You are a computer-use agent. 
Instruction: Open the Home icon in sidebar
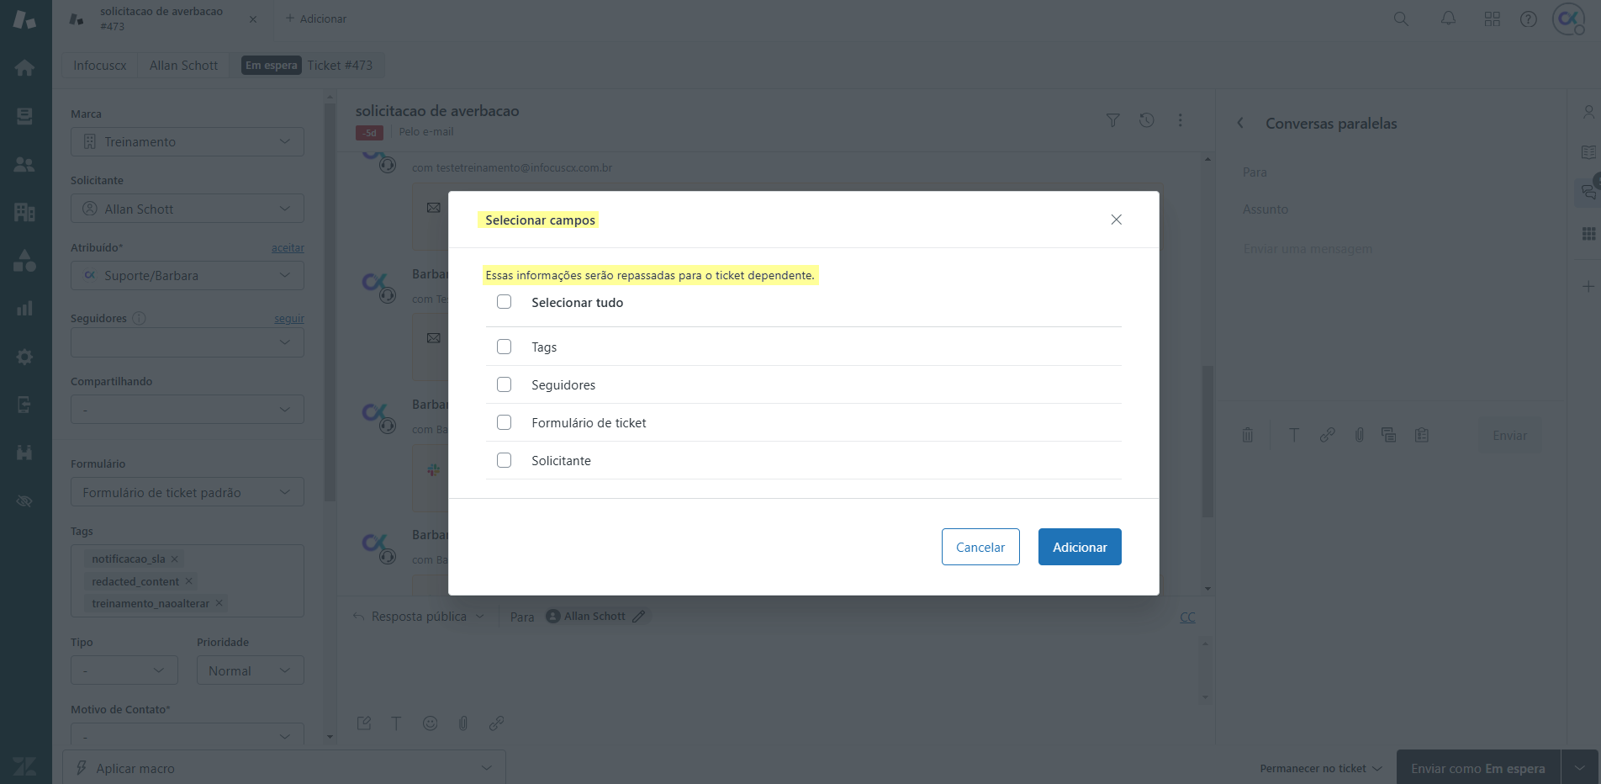point(24,67)
